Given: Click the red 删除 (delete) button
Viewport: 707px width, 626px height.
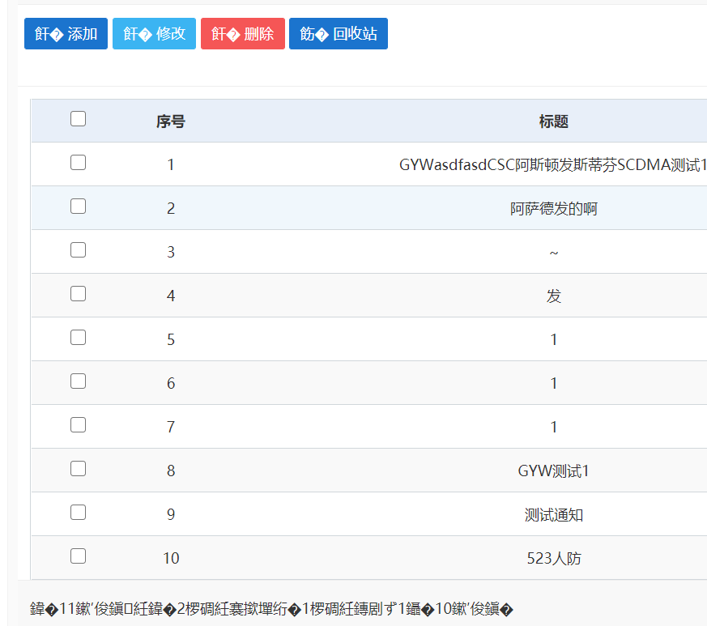Looking at the screenshot, I should (243, 34).
